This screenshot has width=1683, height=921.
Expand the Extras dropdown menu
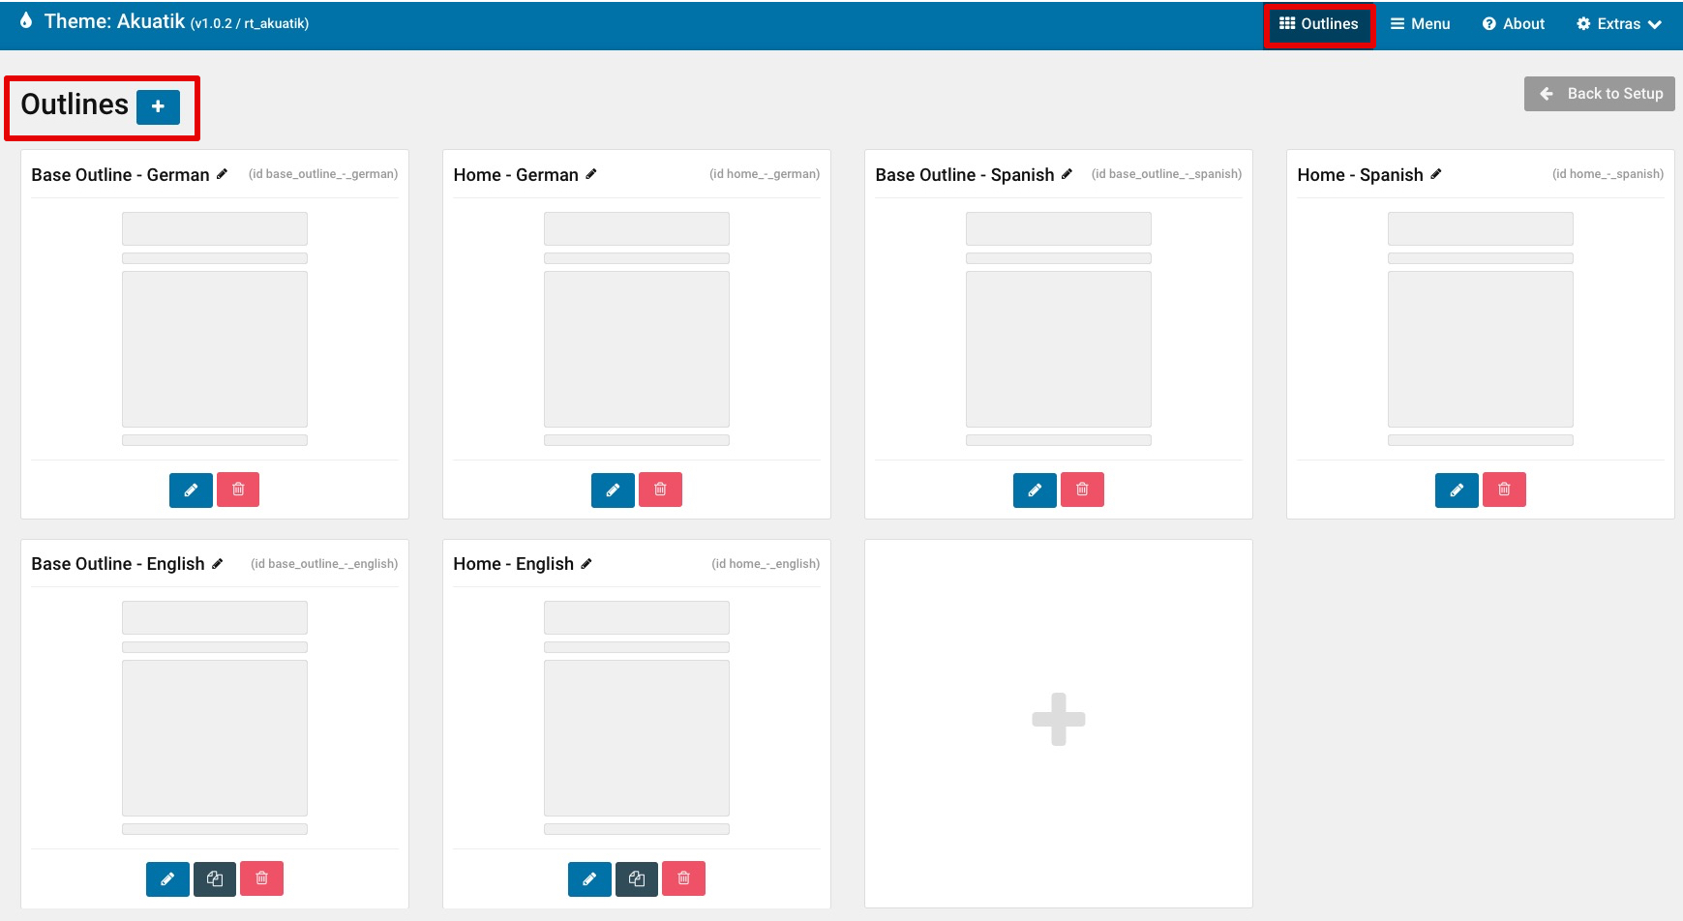click(1618, 24)
